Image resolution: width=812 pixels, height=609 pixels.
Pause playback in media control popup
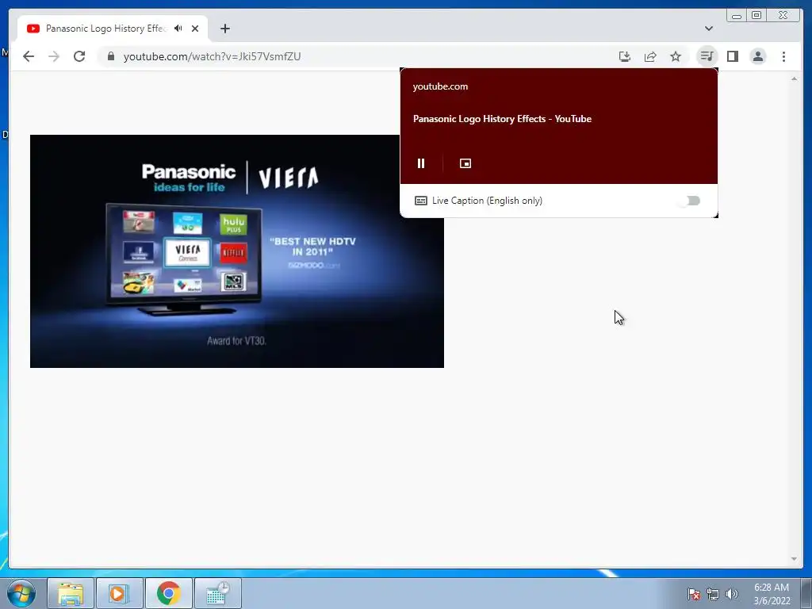coord(421,163)
